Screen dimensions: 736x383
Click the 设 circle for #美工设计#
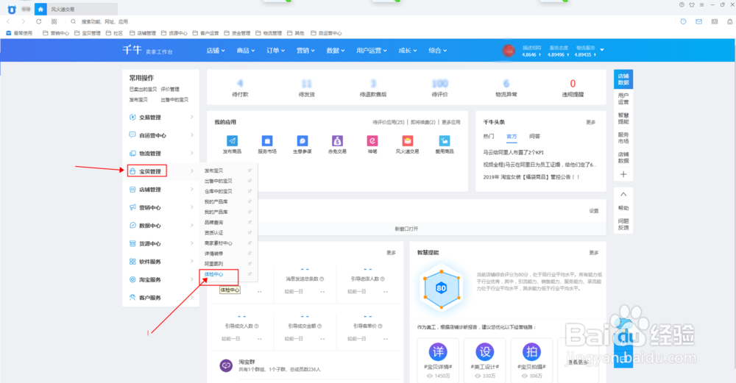pos(485,351)
